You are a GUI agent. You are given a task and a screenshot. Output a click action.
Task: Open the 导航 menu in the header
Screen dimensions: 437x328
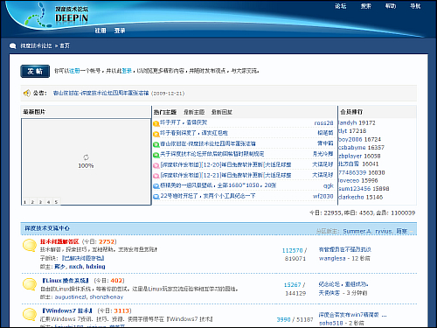click(415, 6)
